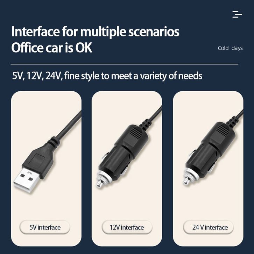Click the horizontal divider line under heading

[x=125, y=64]
